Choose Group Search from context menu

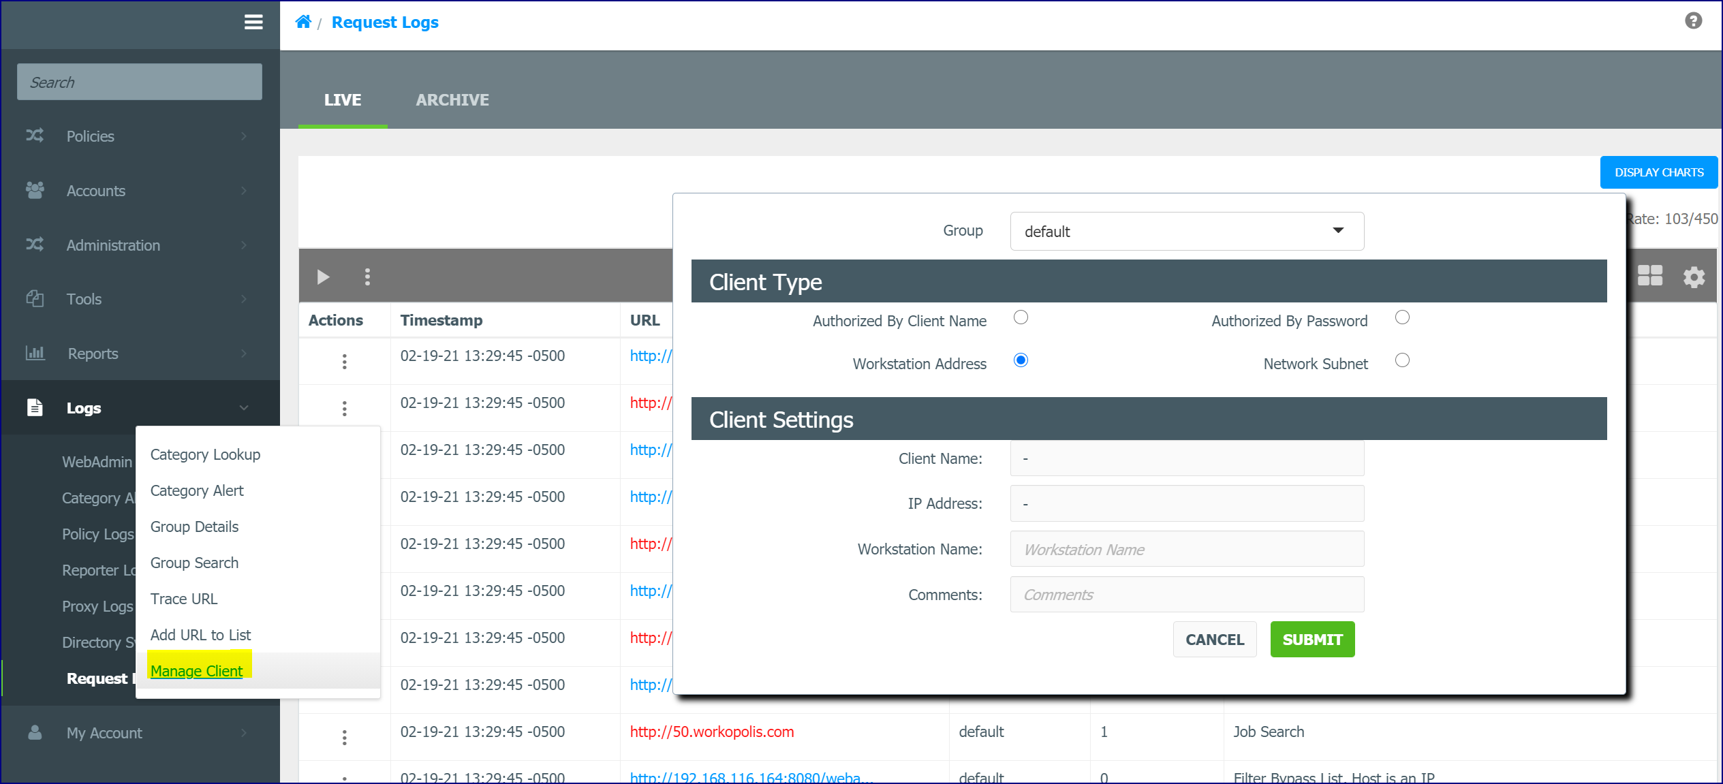194,563
